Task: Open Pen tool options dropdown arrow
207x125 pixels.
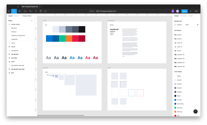Action: (x=33, y=11)
